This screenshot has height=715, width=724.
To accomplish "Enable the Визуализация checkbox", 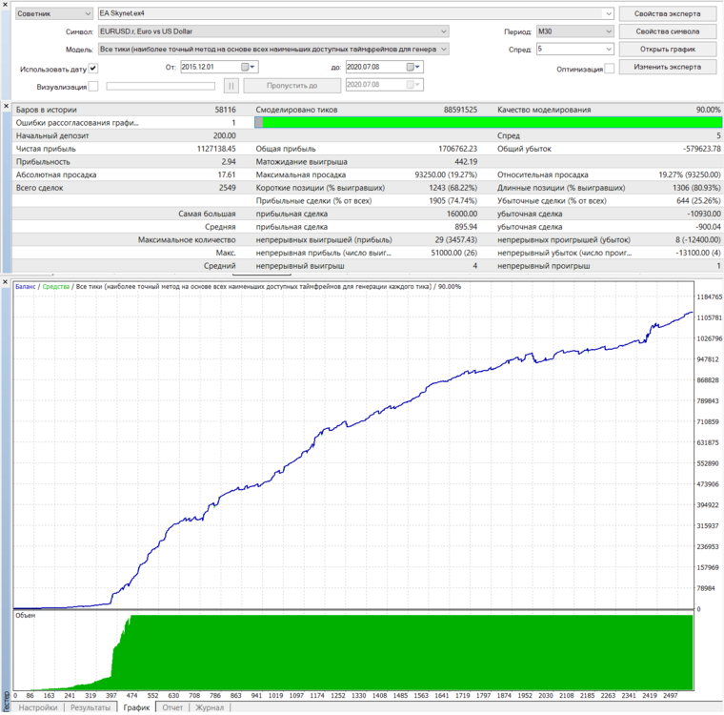I will tap(93, 87).
